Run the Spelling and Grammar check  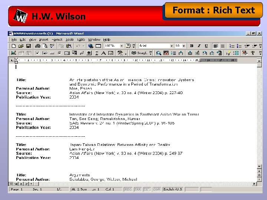pyautogui.click(x=52, y=46)
